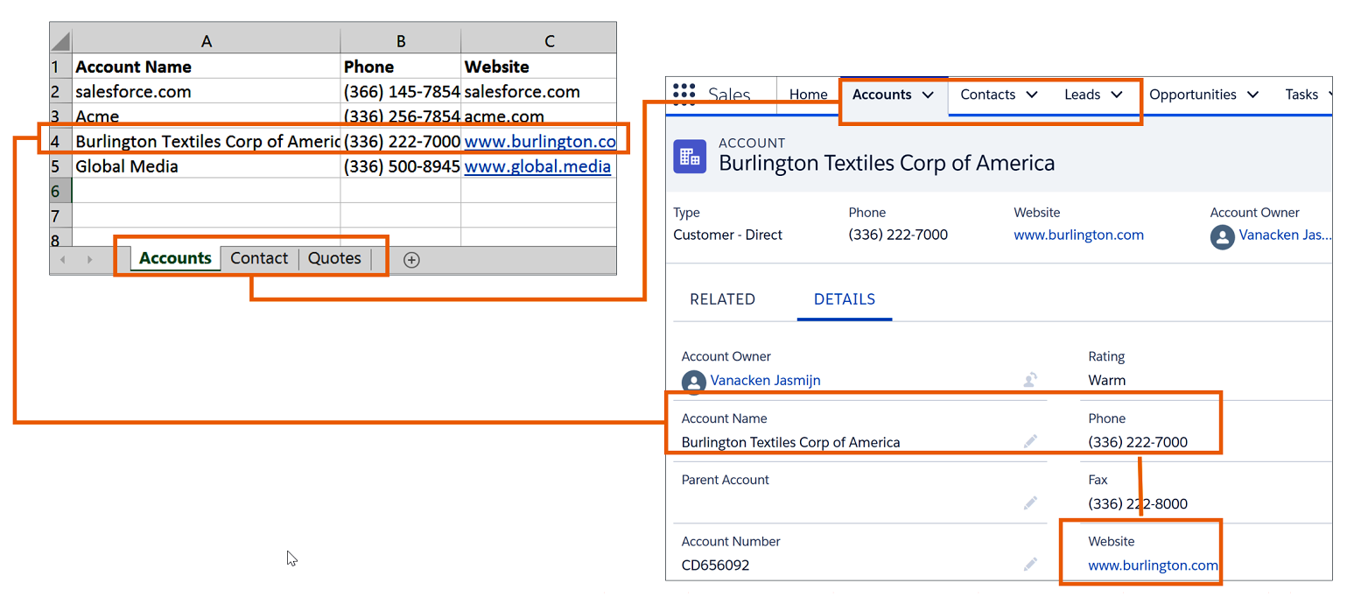
Task: Click the sheet scroll right arrow
Action: pos(89,259)
